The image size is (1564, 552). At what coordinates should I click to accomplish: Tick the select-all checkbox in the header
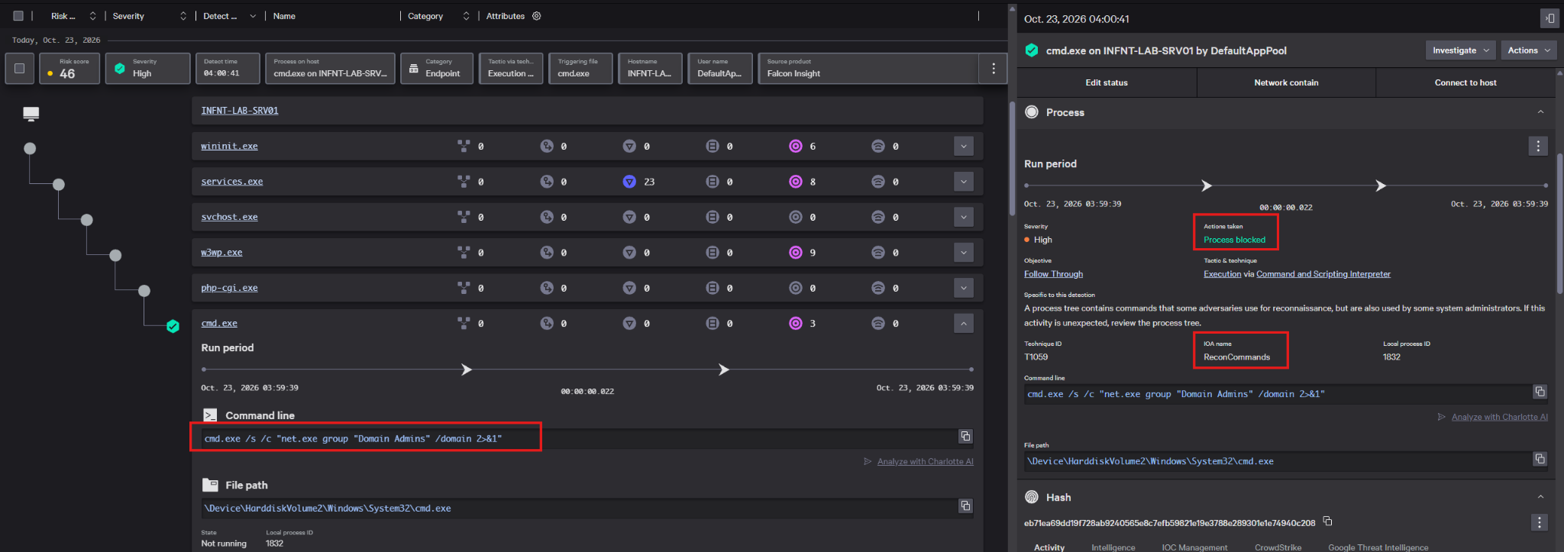(18, 16)
